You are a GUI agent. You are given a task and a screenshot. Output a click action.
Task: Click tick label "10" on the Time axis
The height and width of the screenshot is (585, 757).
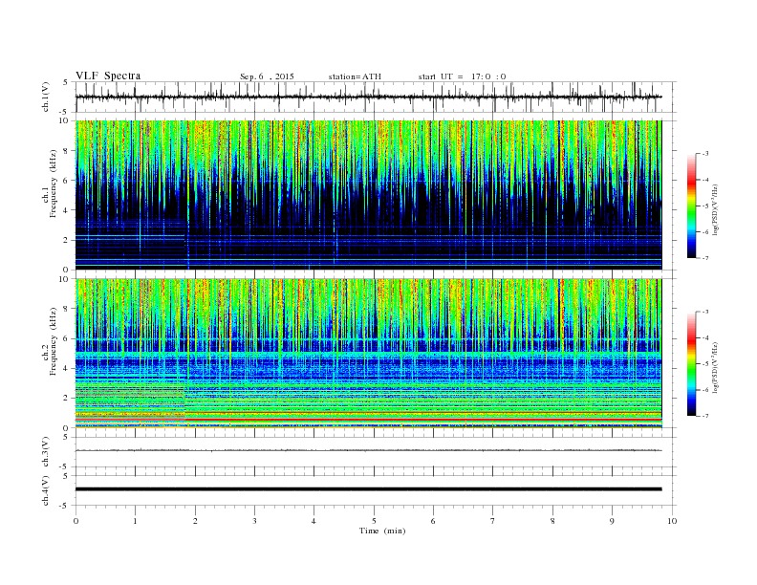pyautogui.click(x=672, y=521)
